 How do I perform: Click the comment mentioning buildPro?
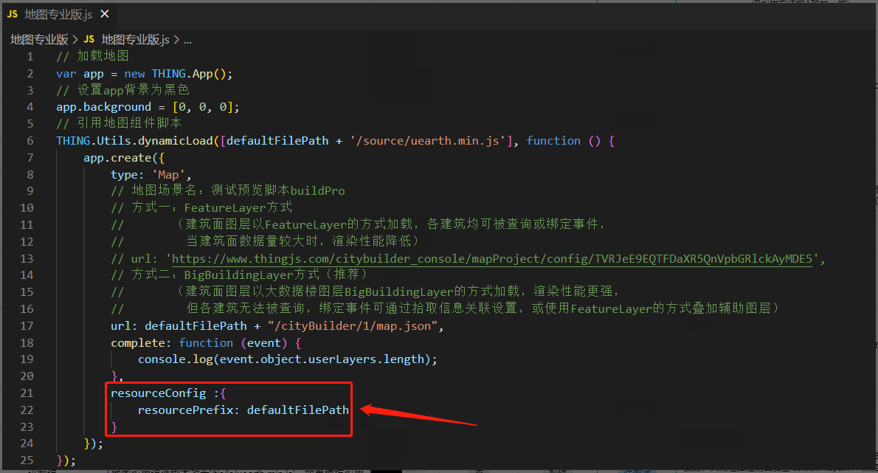pyautogui.click(x=228, y=190)
